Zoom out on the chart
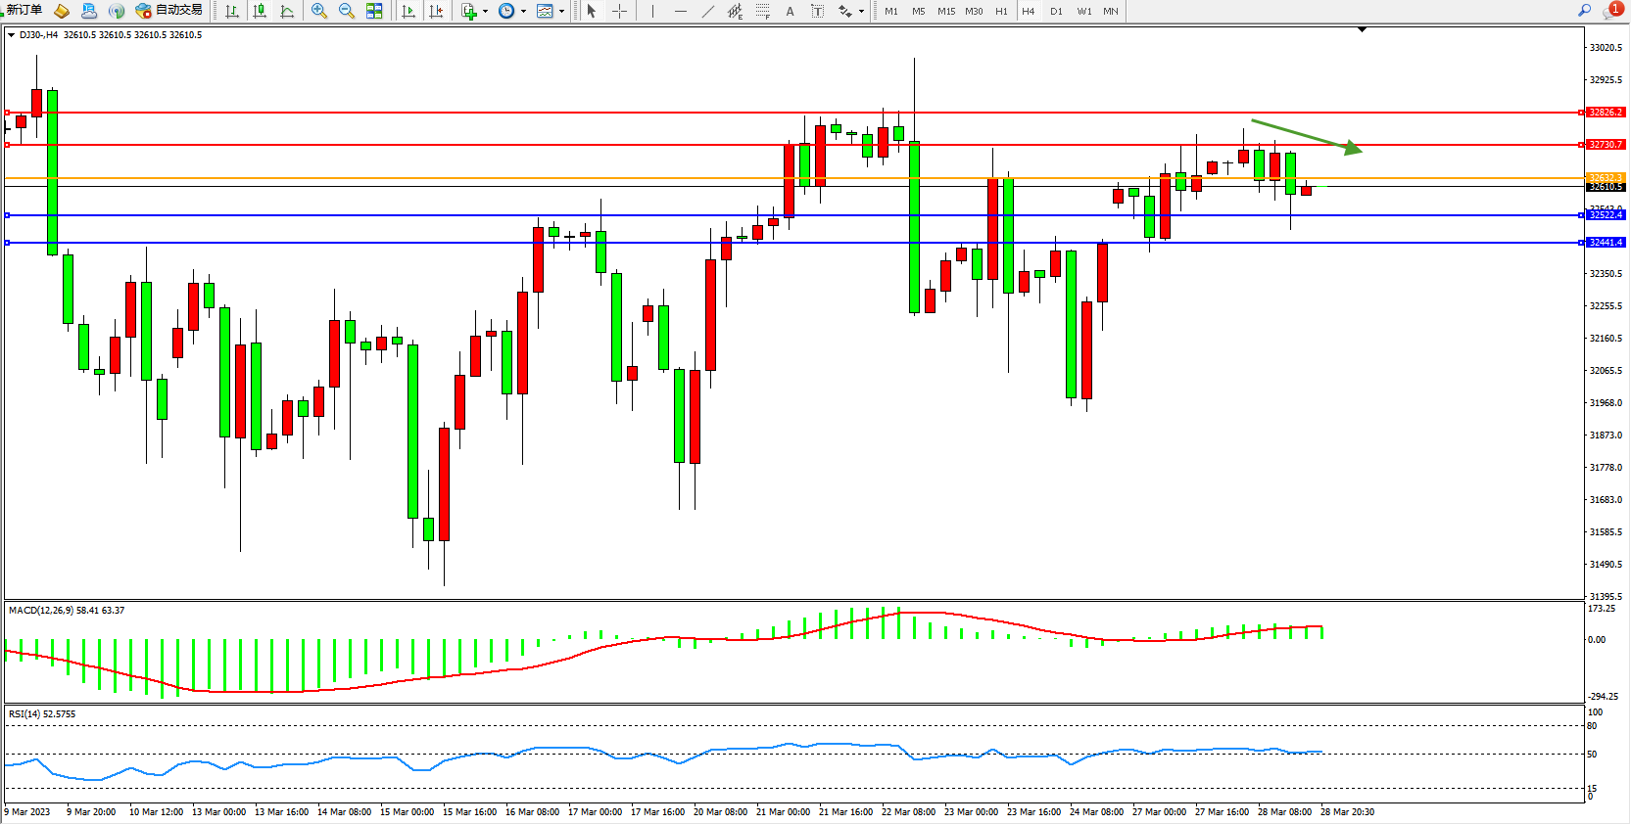 [347, 11]
